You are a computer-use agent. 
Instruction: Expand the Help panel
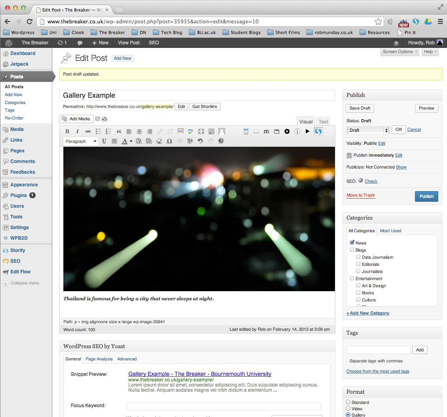pos(430,51)
